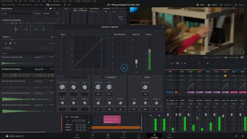Click the Compressor Ratio value field 6.7:1
247x139 pixels.
[x=109, y=94]
